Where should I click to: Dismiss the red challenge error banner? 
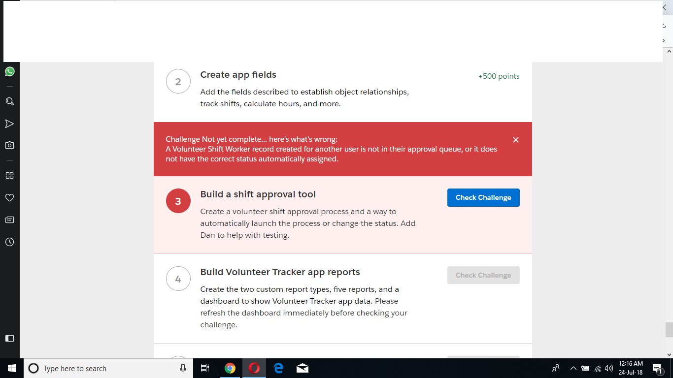[516, 140]
